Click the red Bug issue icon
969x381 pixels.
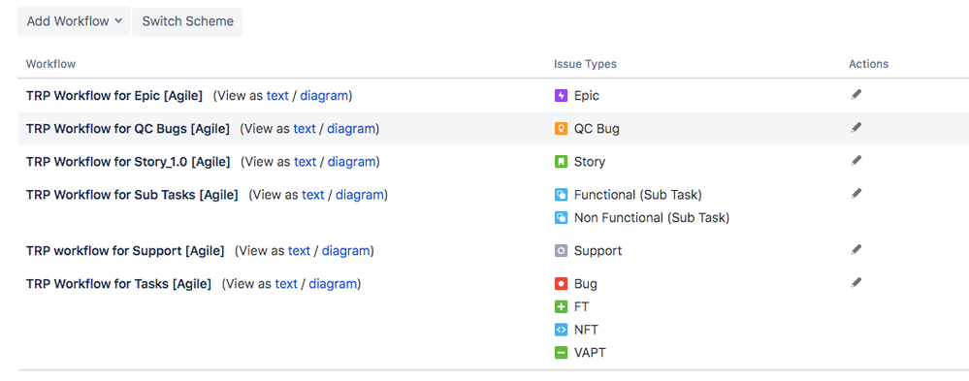[x=561, y=284]
